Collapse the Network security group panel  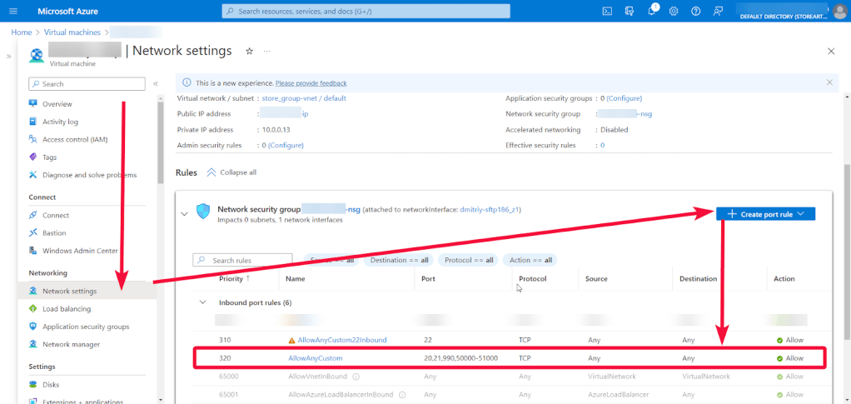pos(184,214)
